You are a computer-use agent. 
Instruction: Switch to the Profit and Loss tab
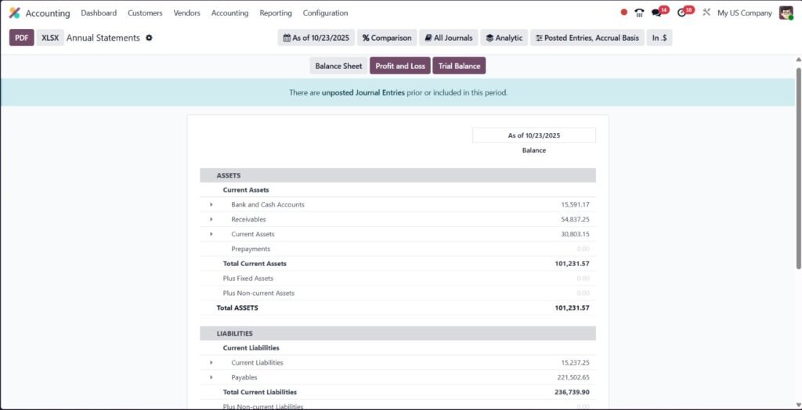pyautogui.click(x=399, y=66)
